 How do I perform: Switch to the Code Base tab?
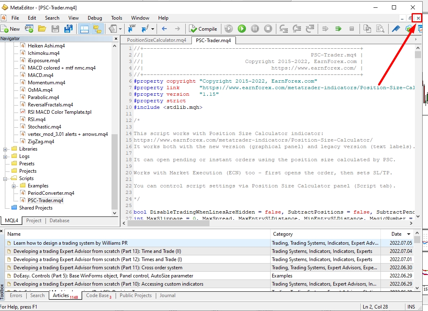[98, 295]
